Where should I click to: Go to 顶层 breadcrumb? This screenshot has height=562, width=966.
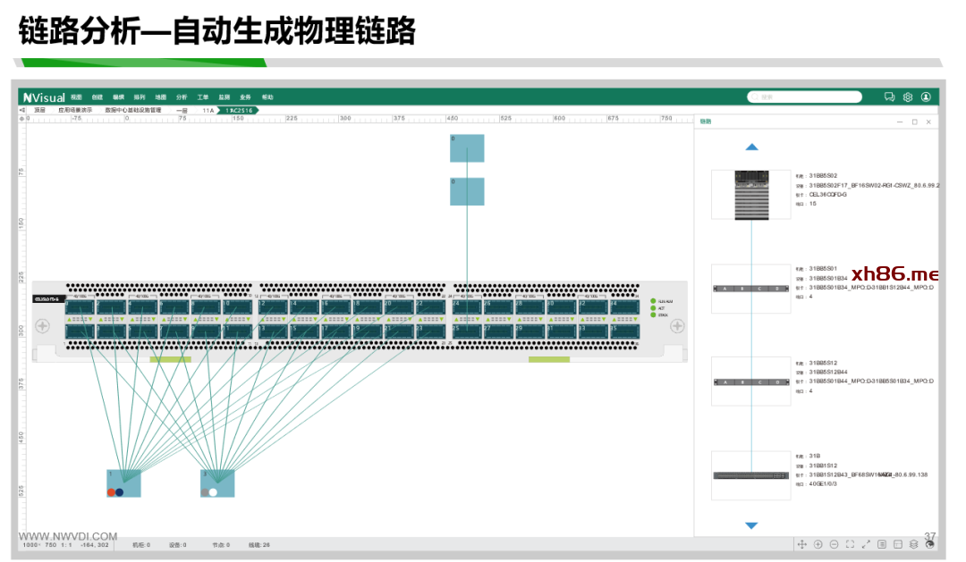coord(39,110)
